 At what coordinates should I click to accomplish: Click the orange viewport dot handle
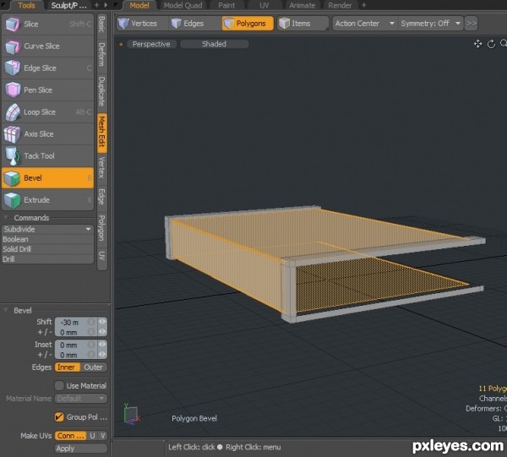tap(121, 44)
